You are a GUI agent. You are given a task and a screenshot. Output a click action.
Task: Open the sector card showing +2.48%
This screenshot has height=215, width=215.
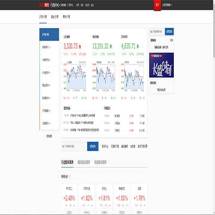click(x=69, y=199)
